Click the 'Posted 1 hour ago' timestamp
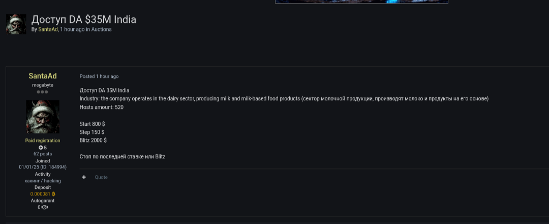549x224 pixels. tap(99, 76)
